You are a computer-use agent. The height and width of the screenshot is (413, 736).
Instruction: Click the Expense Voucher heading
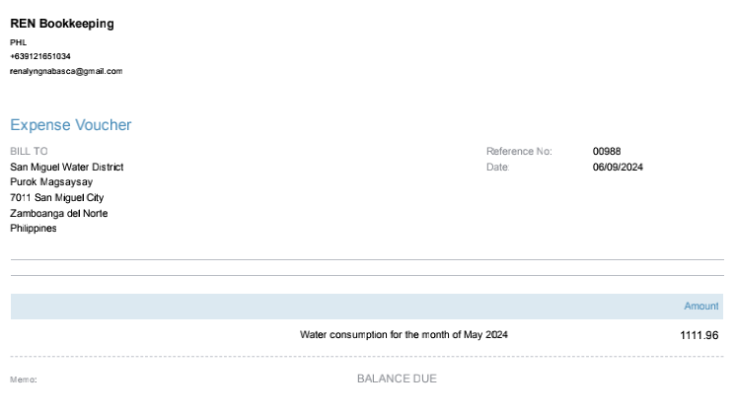click(70, 125)
